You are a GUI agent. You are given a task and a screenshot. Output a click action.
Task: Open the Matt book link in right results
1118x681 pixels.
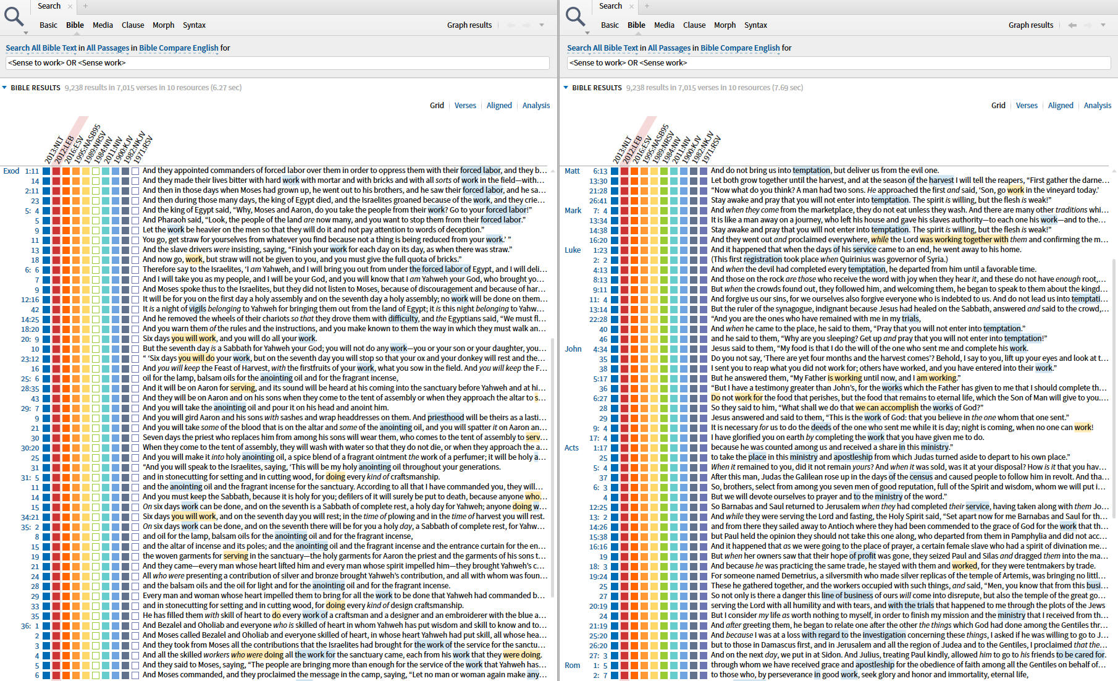(x=572, y=171)
